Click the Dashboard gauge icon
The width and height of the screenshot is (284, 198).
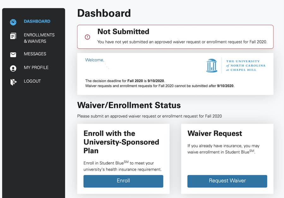pyautogui.click(x=13, y=22)
